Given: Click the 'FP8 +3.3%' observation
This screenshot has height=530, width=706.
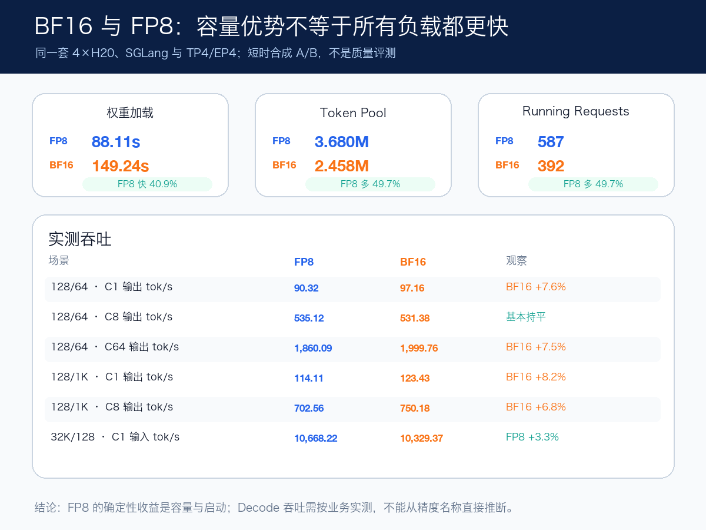Looking at the screenshot, I should [532, 437].
